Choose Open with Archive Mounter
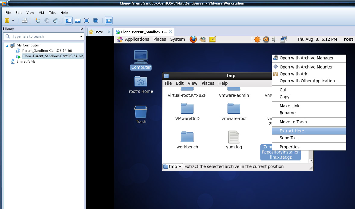The height and width of the screenshot is (209, 355). (x=309, y=67)
